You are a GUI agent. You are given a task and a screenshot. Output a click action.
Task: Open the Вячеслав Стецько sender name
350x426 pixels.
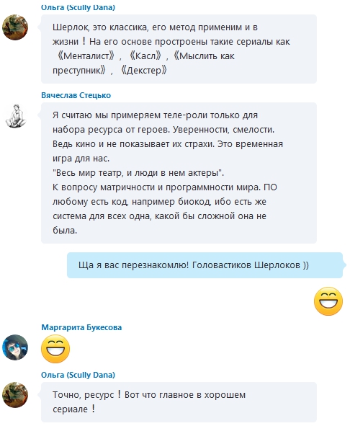coord(76,95)
